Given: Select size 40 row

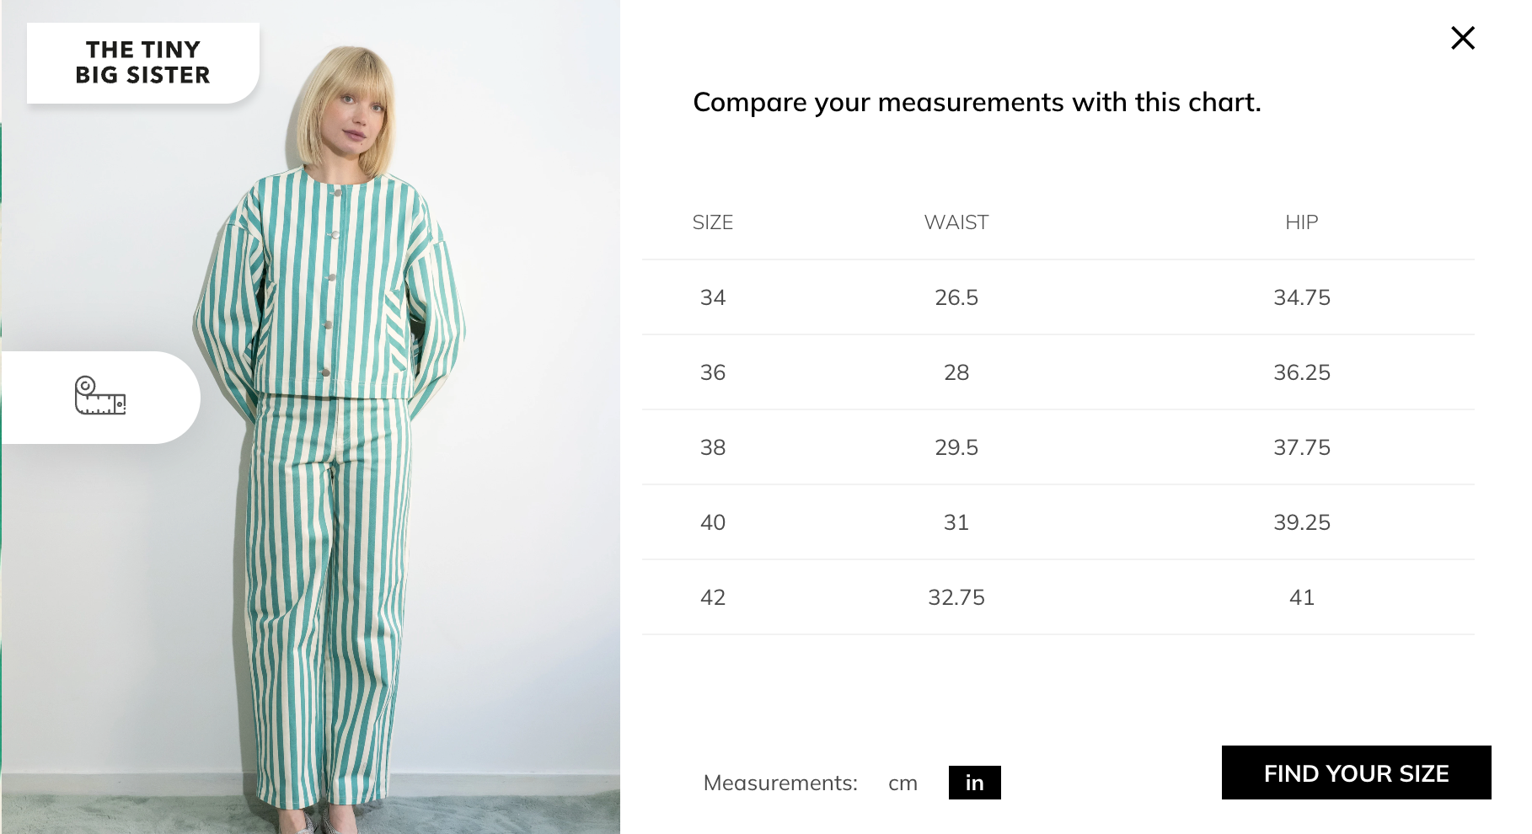Looking at the screenshot, I should [713, 521].
